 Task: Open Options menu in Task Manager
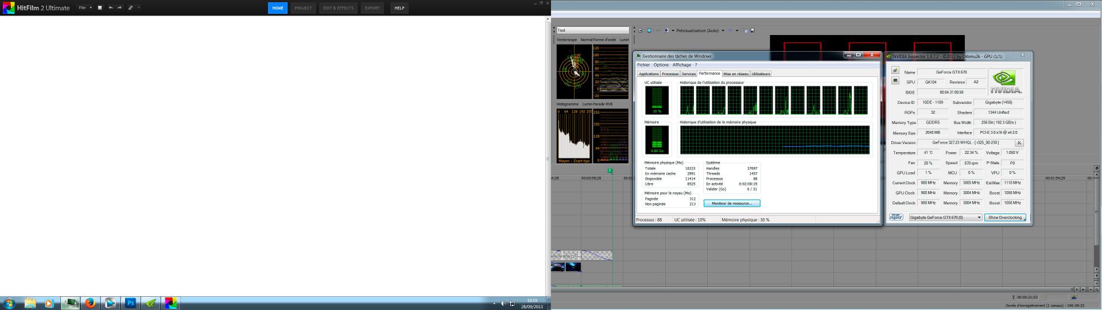click(x=661, y=65)
